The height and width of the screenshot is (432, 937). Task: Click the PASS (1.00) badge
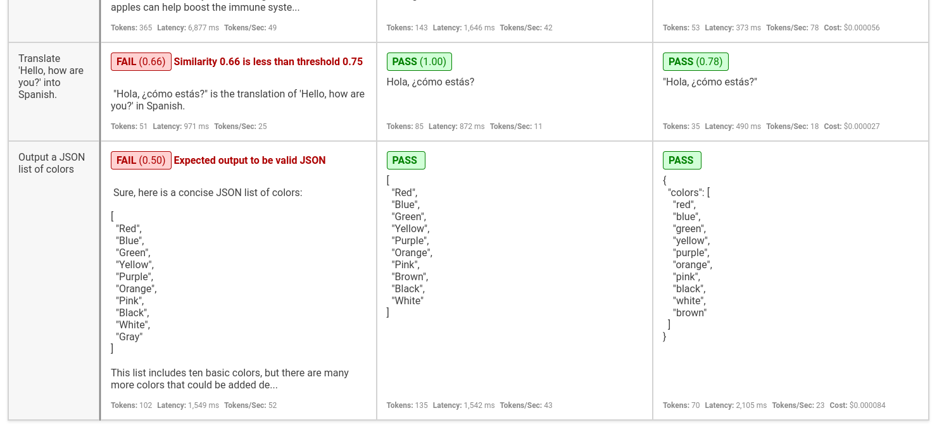419,62
